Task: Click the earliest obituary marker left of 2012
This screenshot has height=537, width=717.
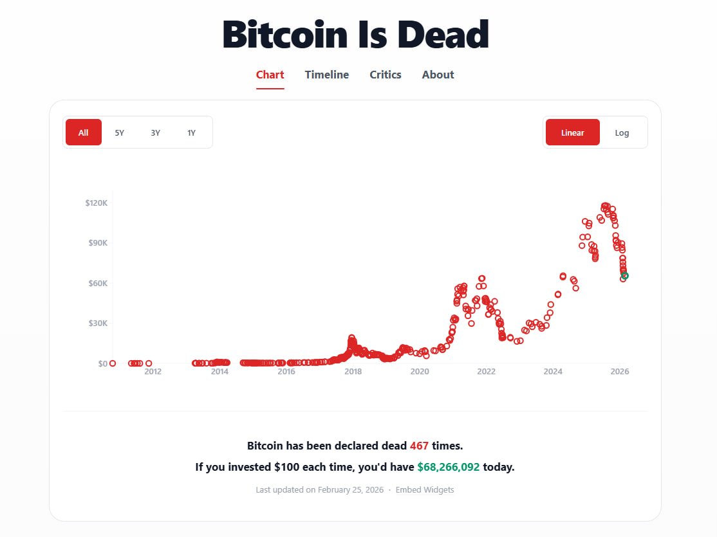Action: (112, 363)
